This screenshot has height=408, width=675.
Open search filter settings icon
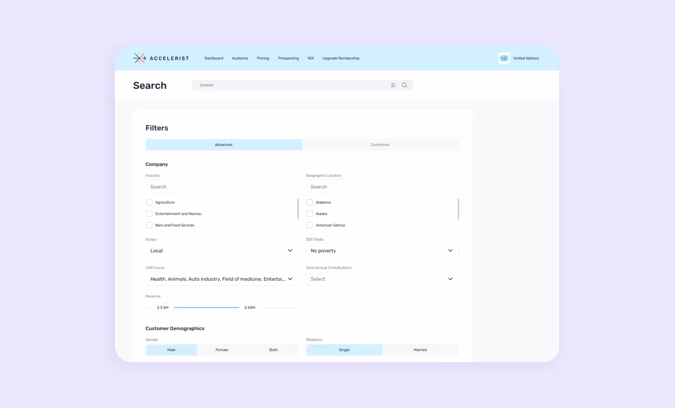click(x=393, y=85)
